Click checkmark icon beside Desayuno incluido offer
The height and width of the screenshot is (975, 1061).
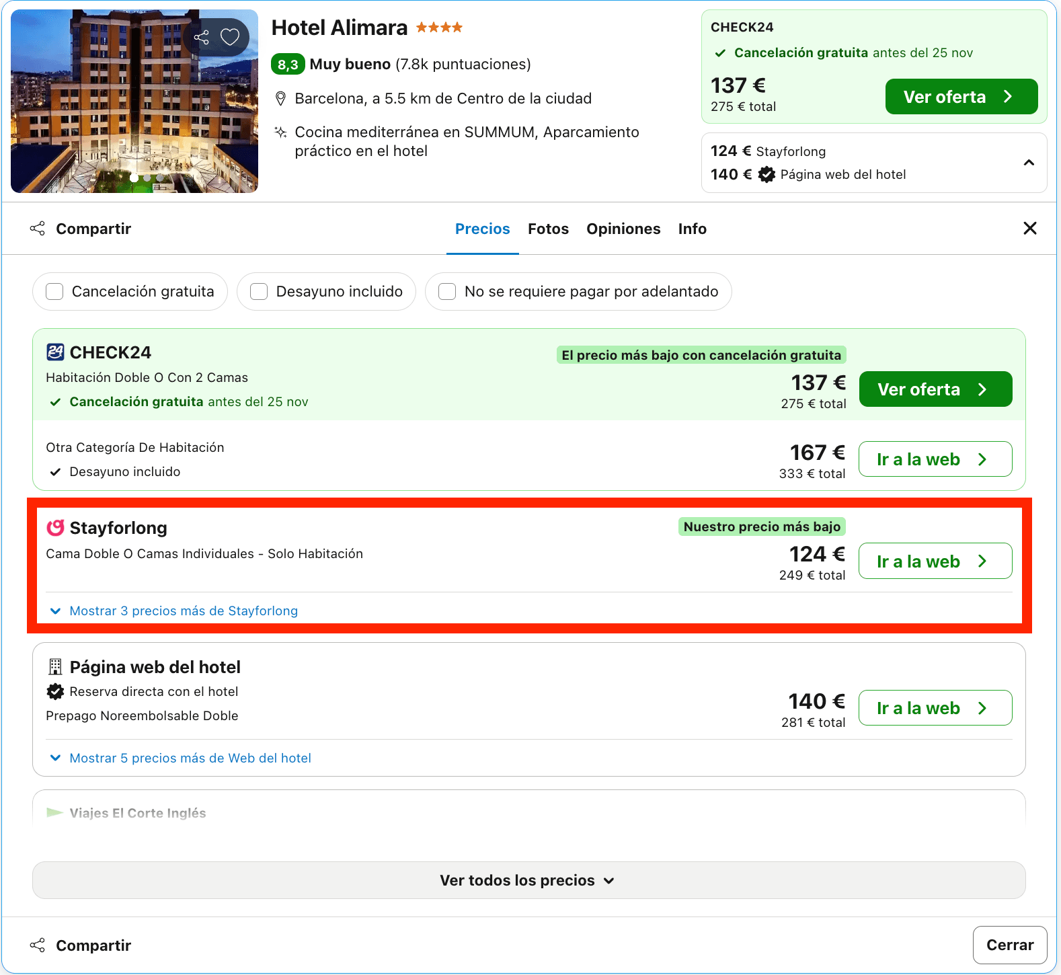[x=56, y=472]
